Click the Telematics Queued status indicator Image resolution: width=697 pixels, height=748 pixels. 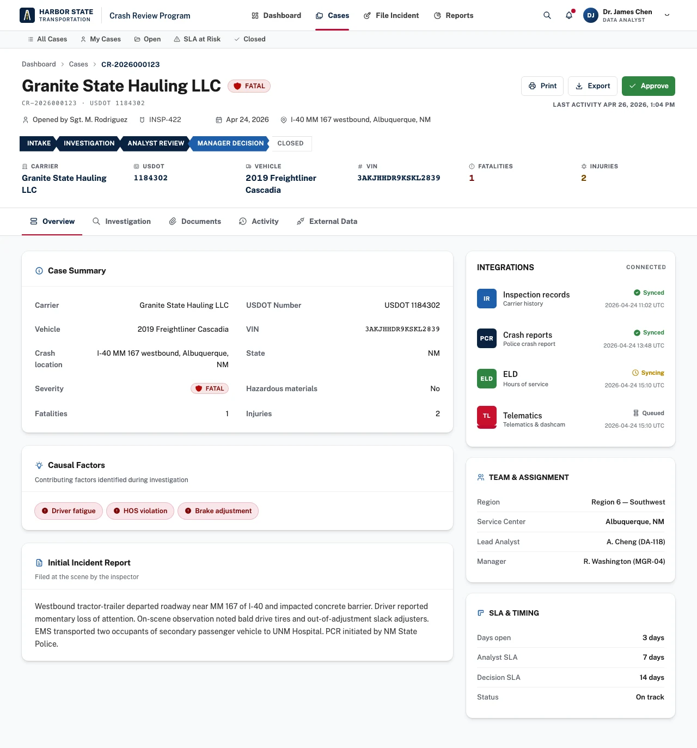pyautogui.click(x=649, y=413)
